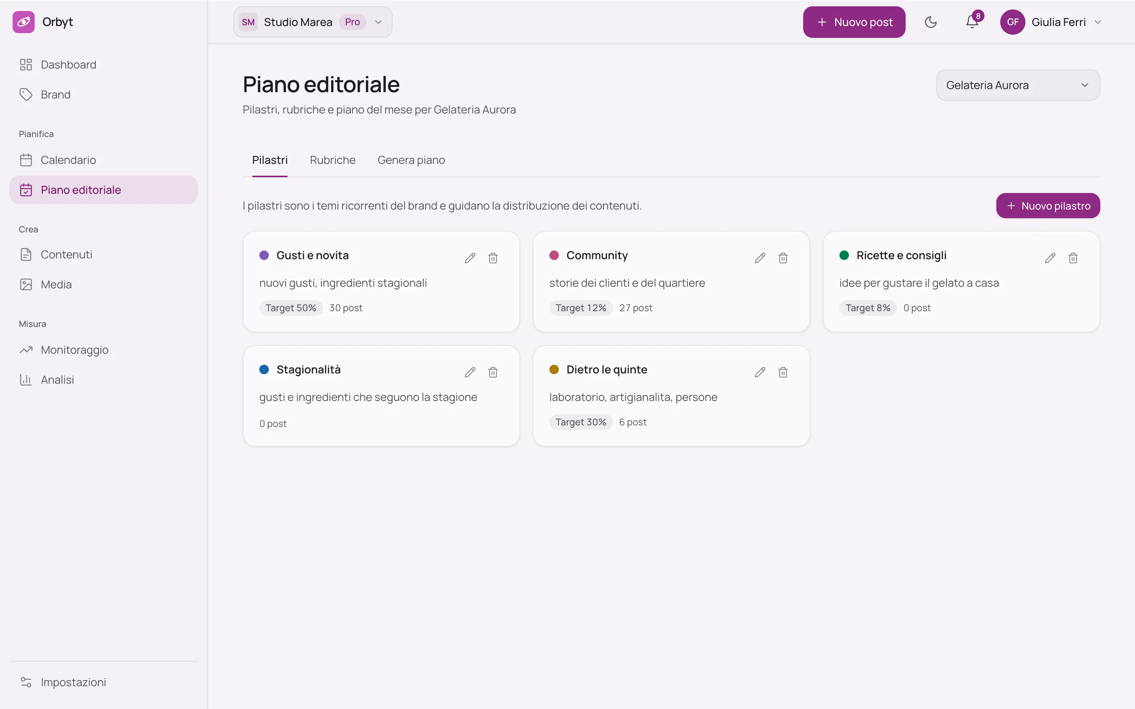
Task: Open the Media library
Action: [x=103, y=285]
